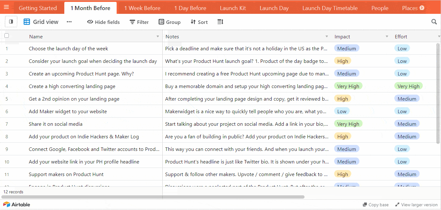441x210 pixels.
Task: Show more tabs arrow after Places
Action: 422,8
